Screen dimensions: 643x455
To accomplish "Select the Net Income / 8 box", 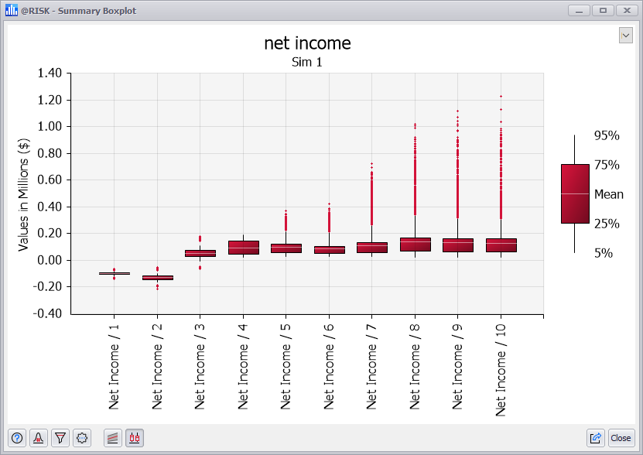I will (415, 245).
